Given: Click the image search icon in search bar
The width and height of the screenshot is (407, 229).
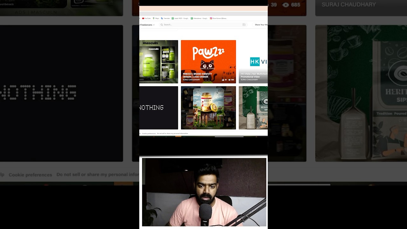Looking at the screenshot, I should 244,25.
